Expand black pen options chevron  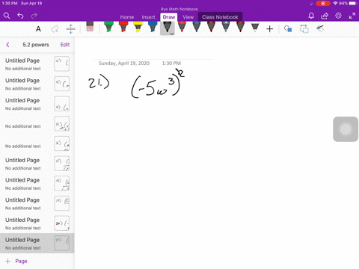[x=172, y=34]
